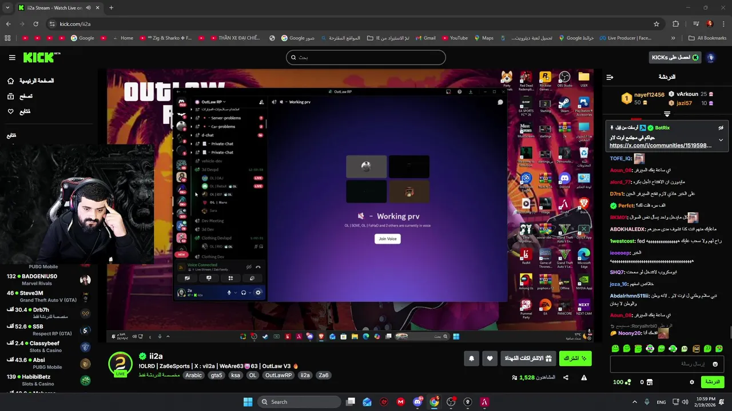The image size is (732, 411).
Task: Click the TOFE_IQ chat username
Action: (620, 159)
